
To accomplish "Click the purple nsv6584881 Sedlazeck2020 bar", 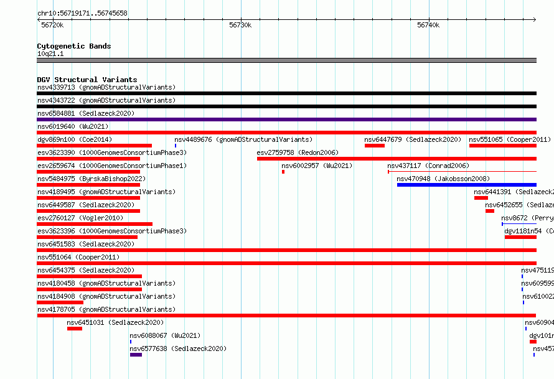I will [x=286, y=119].
